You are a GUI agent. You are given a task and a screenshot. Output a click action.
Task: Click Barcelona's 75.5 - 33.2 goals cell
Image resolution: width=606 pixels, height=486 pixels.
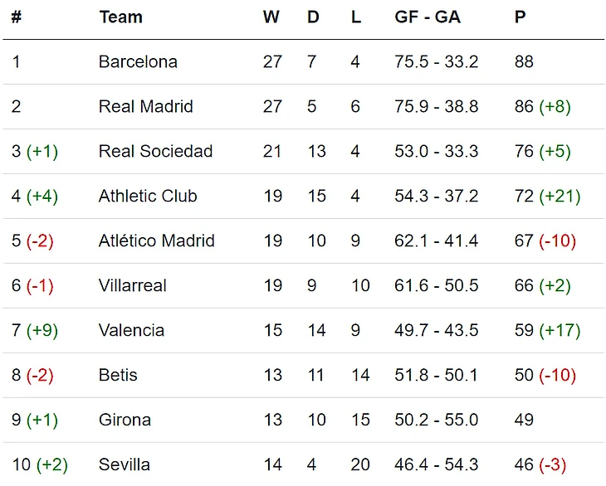coord(436,62)
